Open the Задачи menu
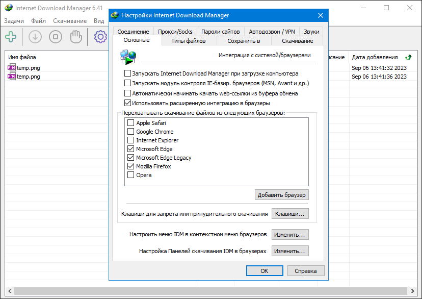The height and width of the screenshot is (299, 422). coord(14,21)
